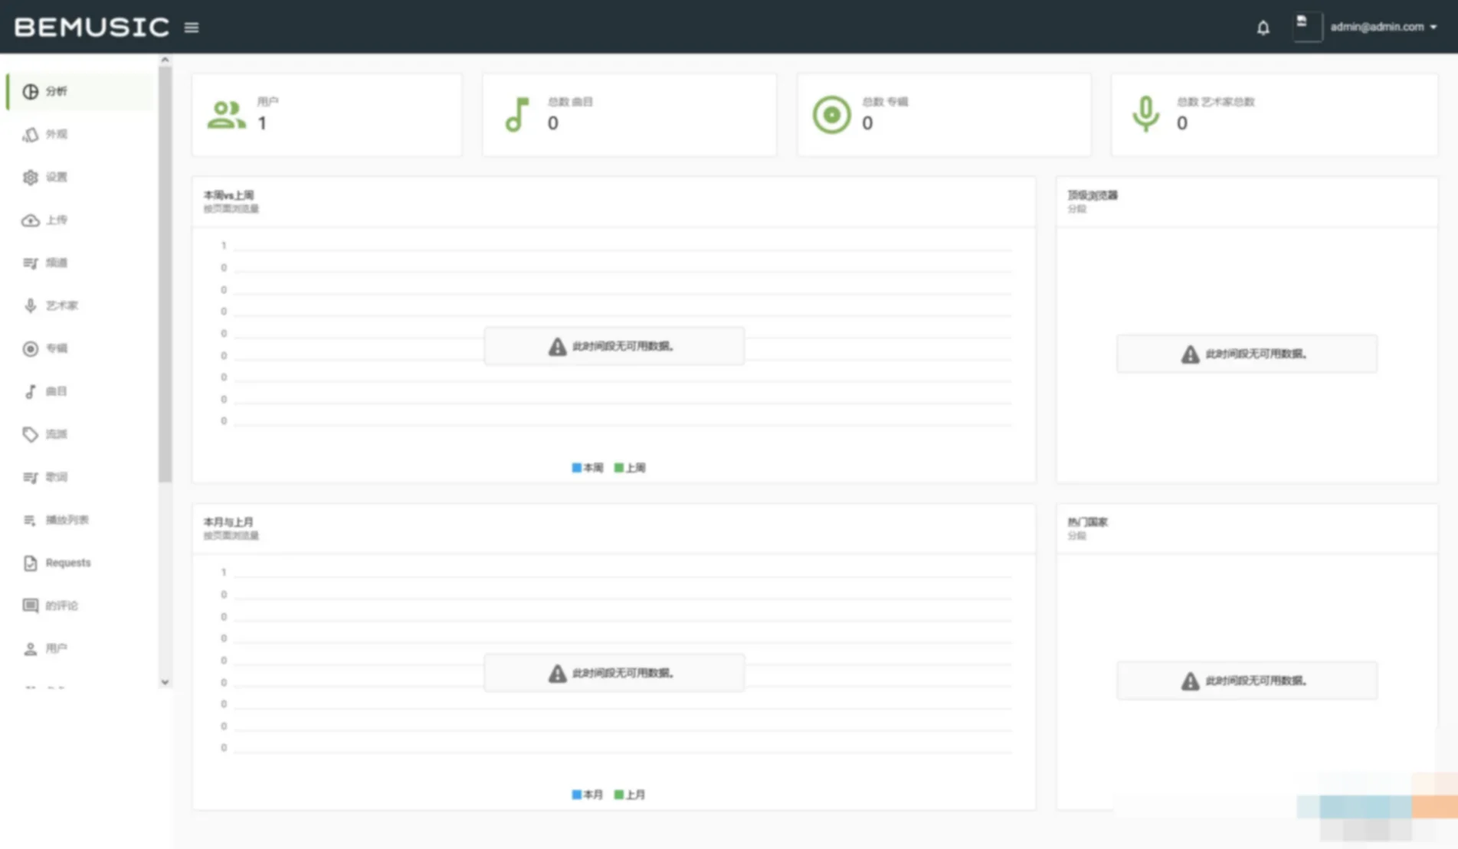The height and width of the screenshot is (849, 1458).
Task: Expand the admin@admin.com account dropdown
Action: point(1383,27)
